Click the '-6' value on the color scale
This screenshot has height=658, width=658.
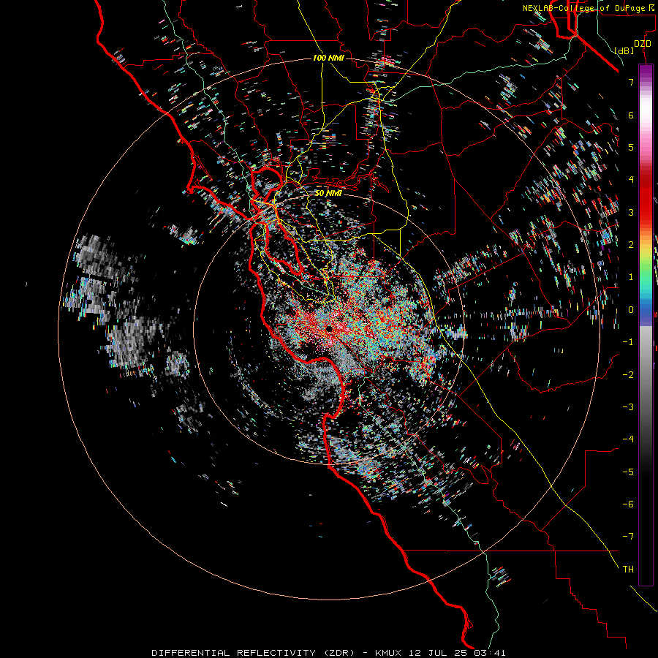[x=628, y=504]
